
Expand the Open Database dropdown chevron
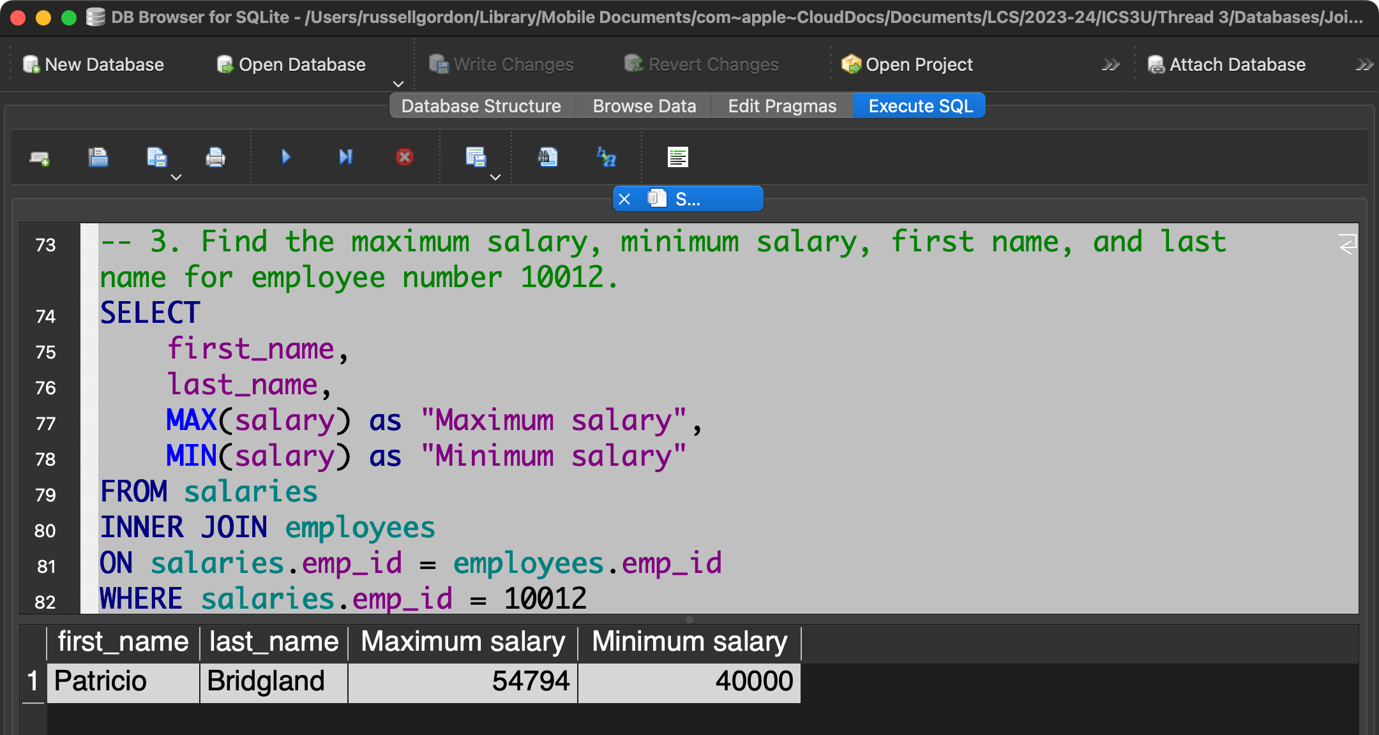click(x=398, y=84)
